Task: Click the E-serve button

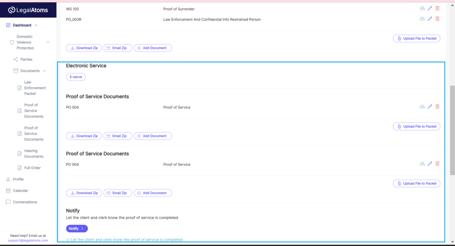Action: click(76, 77)
